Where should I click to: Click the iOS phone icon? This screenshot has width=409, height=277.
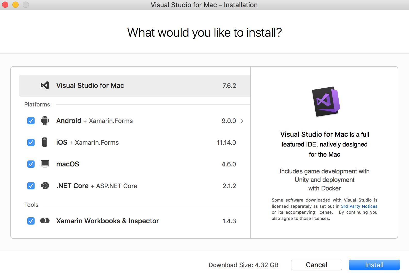click(x=45, y=142)
